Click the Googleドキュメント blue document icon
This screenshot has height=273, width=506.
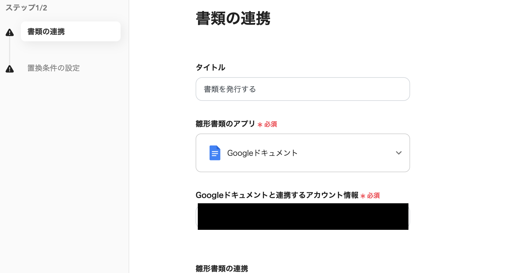(215, 153)
